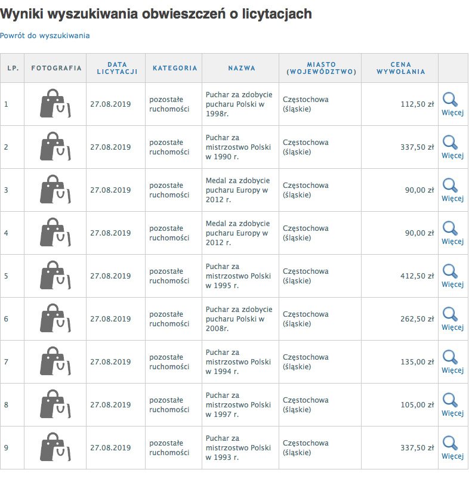Click date 27.08.2019 in row 9

click(x=110, y=448)
